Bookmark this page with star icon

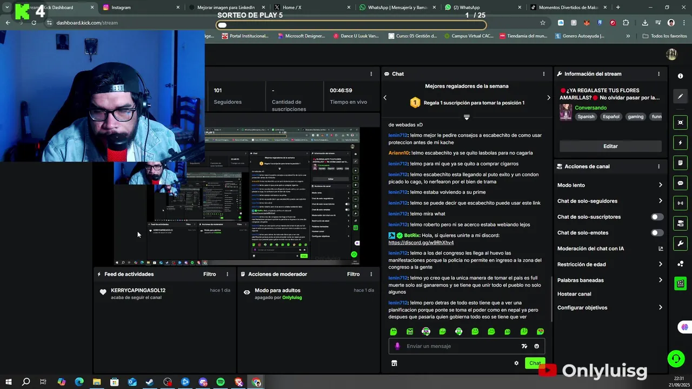point(543,23)
